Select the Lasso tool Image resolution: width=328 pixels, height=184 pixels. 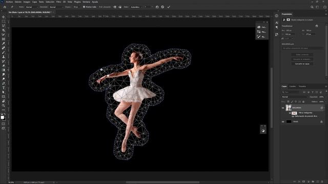(x=4, y=26)
